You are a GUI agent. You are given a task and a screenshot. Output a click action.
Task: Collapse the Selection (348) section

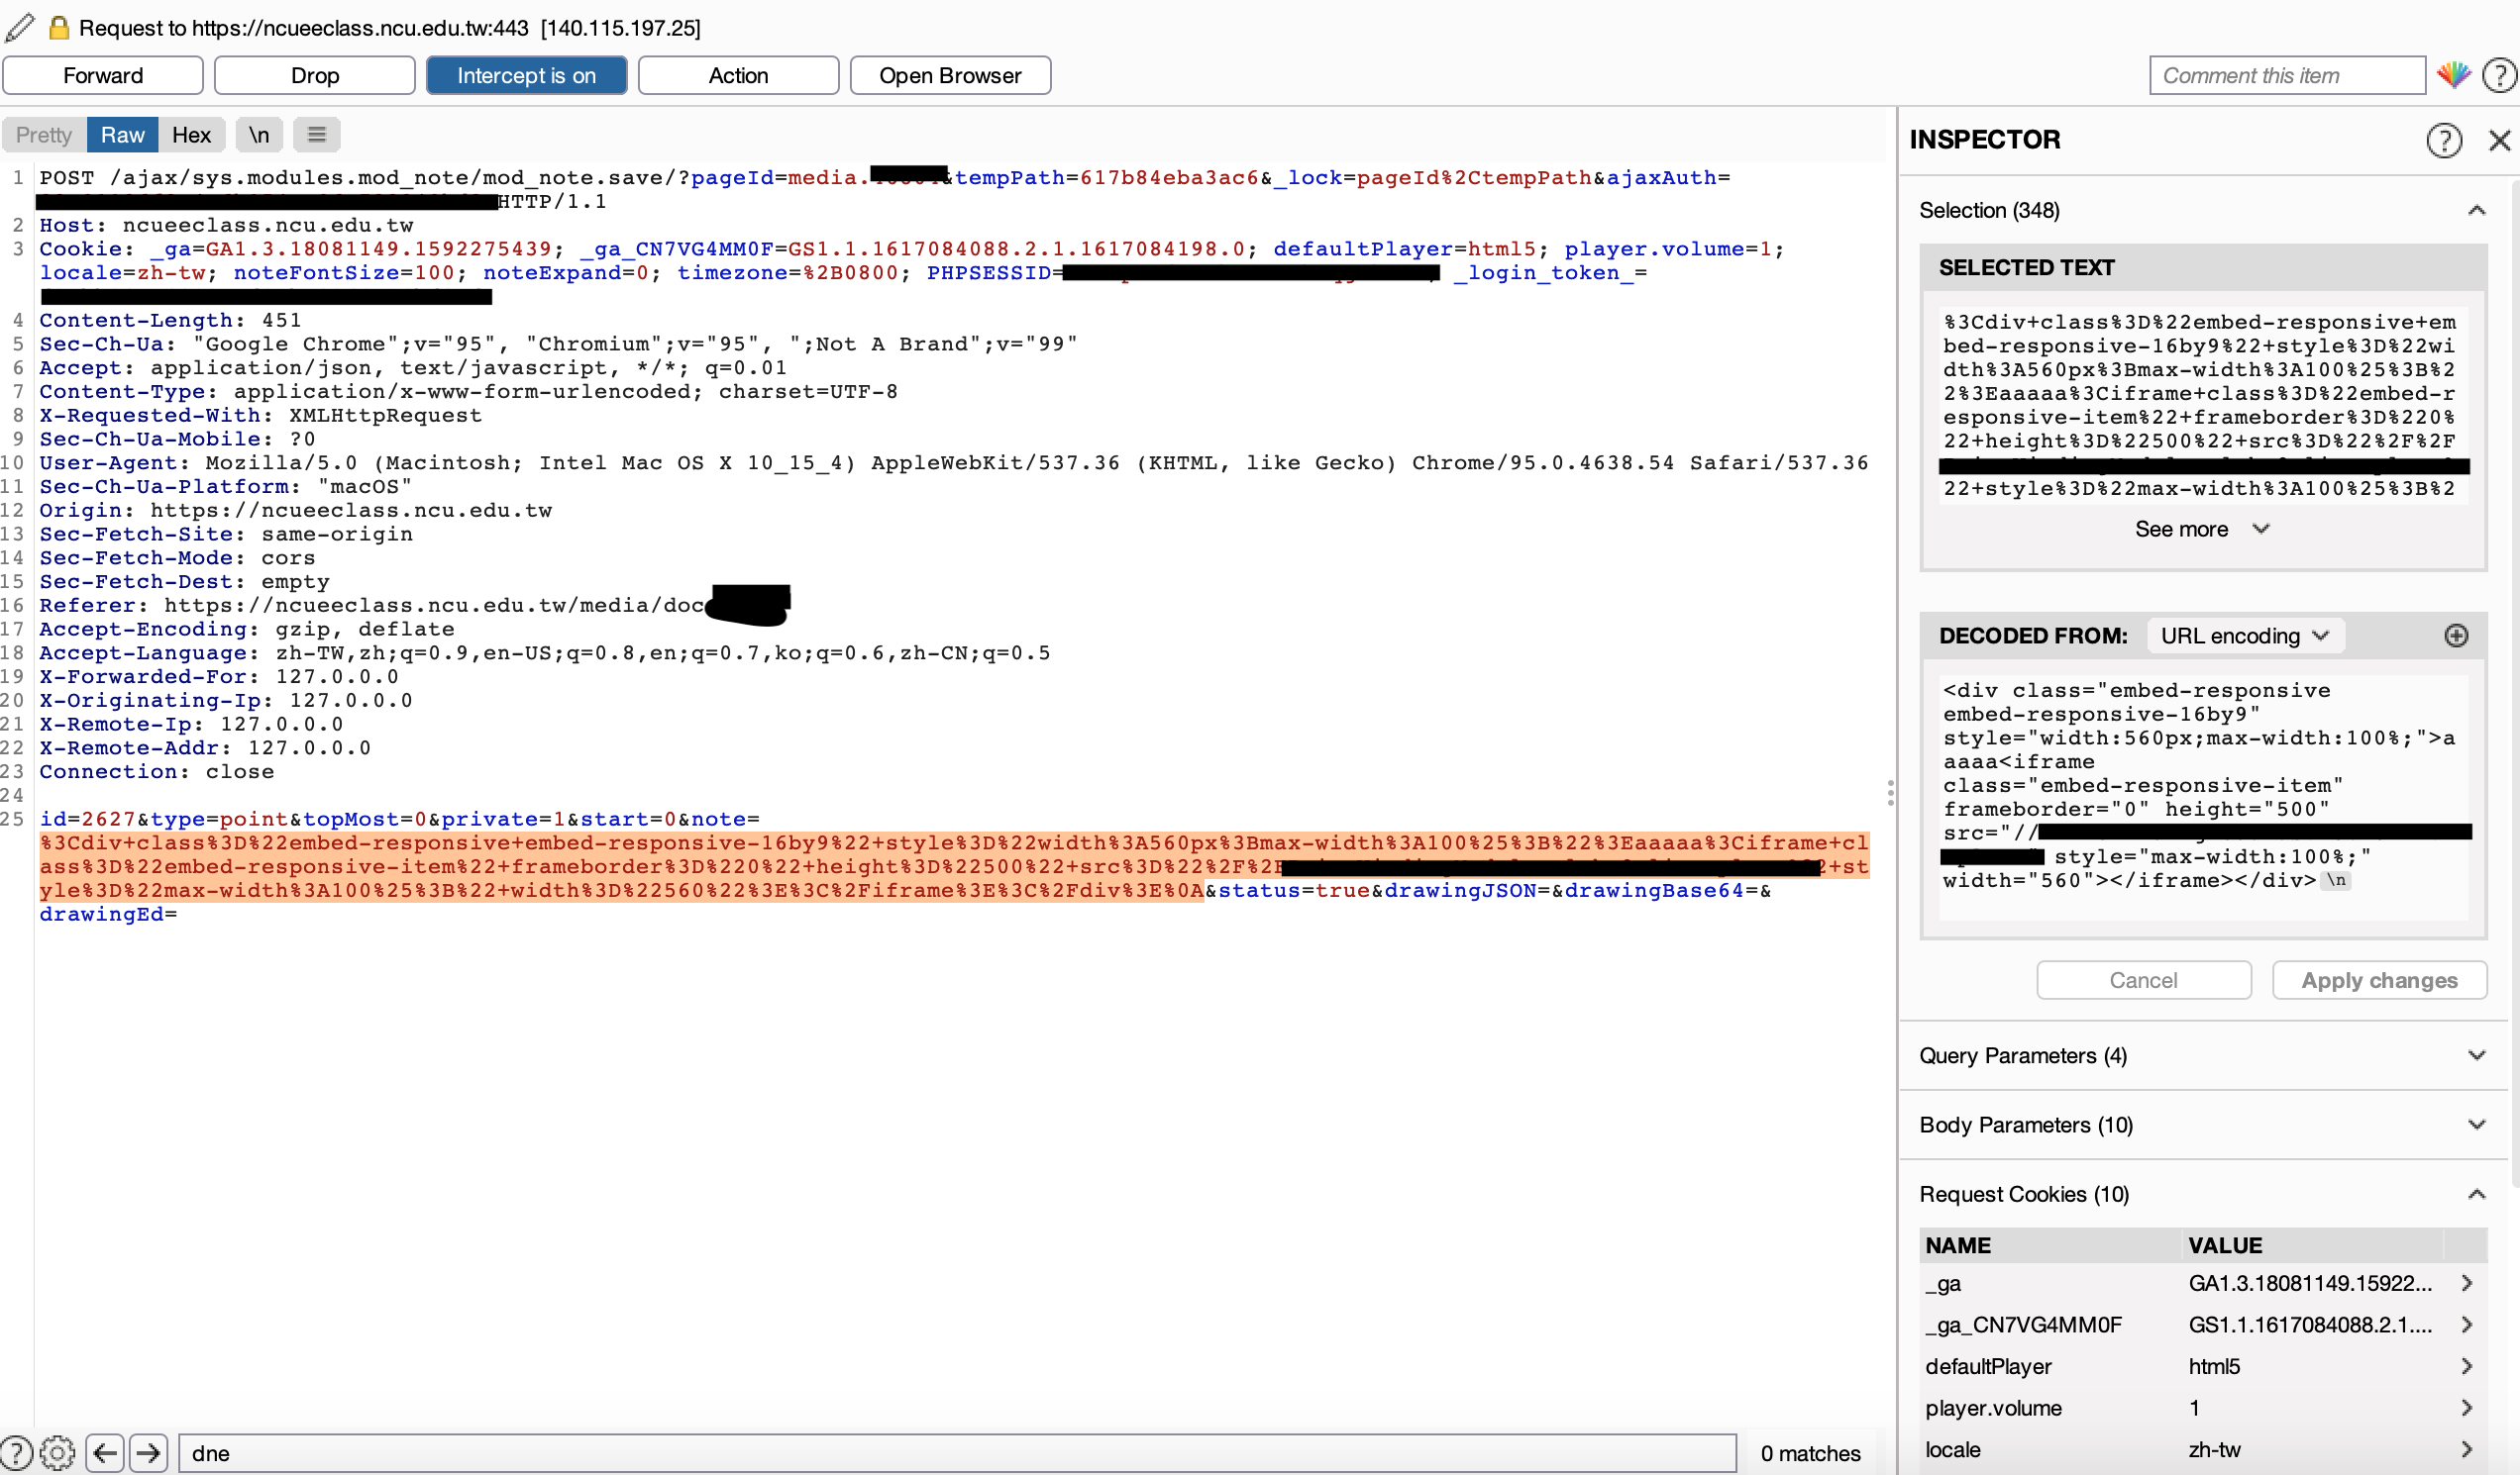click(x=2476, y=210)
